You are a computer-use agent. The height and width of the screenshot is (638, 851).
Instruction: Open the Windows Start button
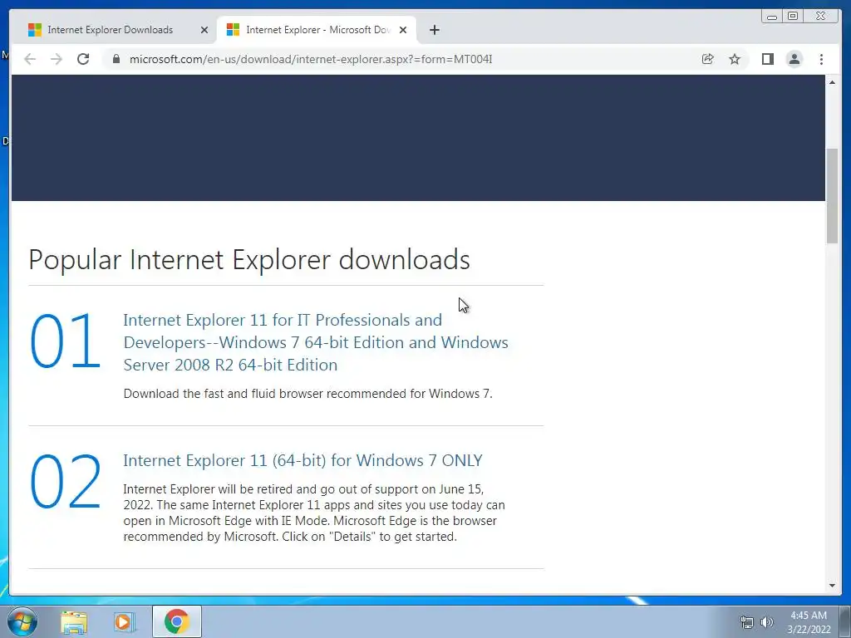pyautogui.click(x=22, y=621)
